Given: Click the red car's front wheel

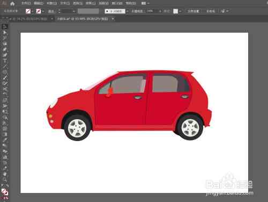Looking at the screenshot, I should tap(77, 128).
